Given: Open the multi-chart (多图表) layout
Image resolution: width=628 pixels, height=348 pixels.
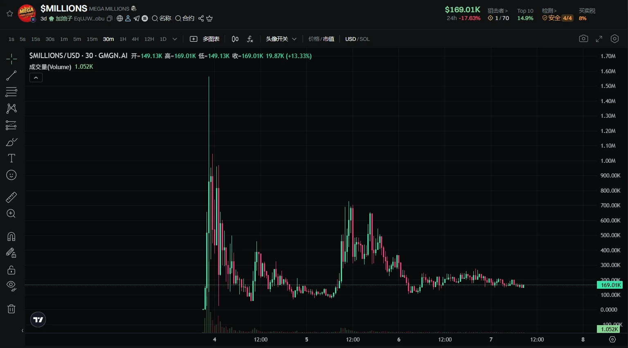Looking at the screenshot, I should pyautogui.click(x=205, y=39).
